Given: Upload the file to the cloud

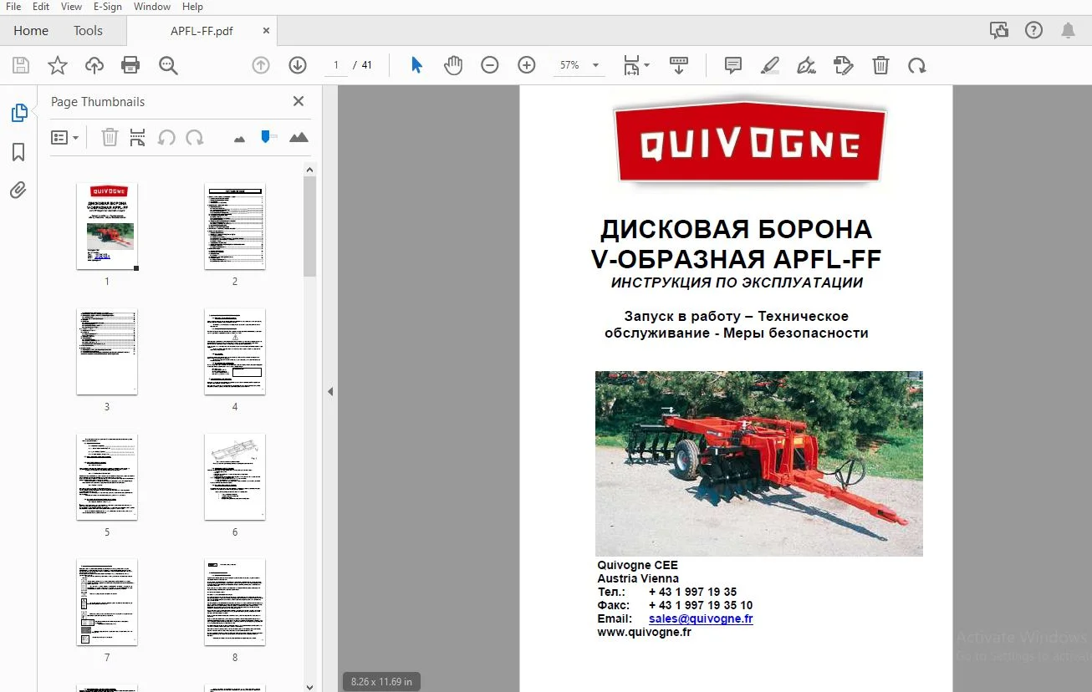Looking at the screenshot, I should 94,65.
